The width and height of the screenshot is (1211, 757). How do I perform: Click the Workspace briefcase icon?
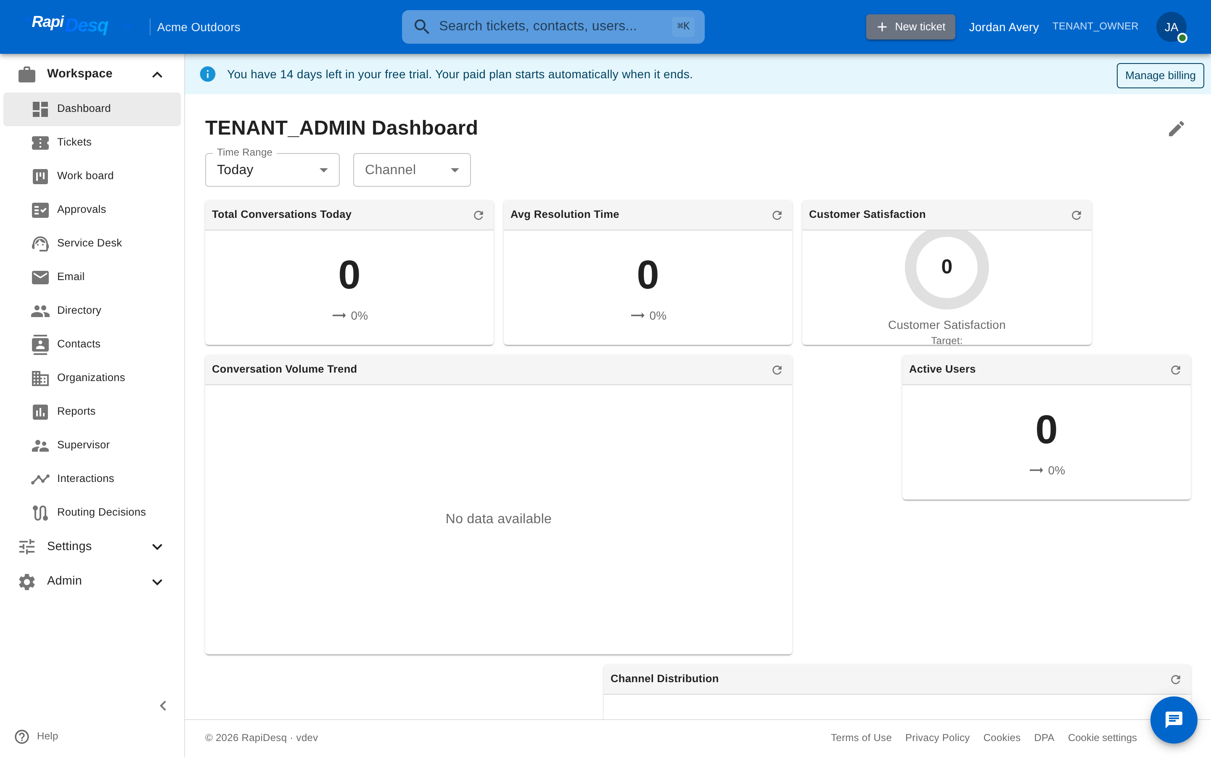click(x=26, y=74)
